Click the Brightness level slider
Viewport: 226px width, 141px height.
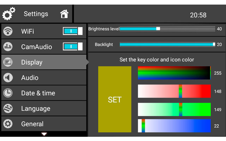coord(167,29)
